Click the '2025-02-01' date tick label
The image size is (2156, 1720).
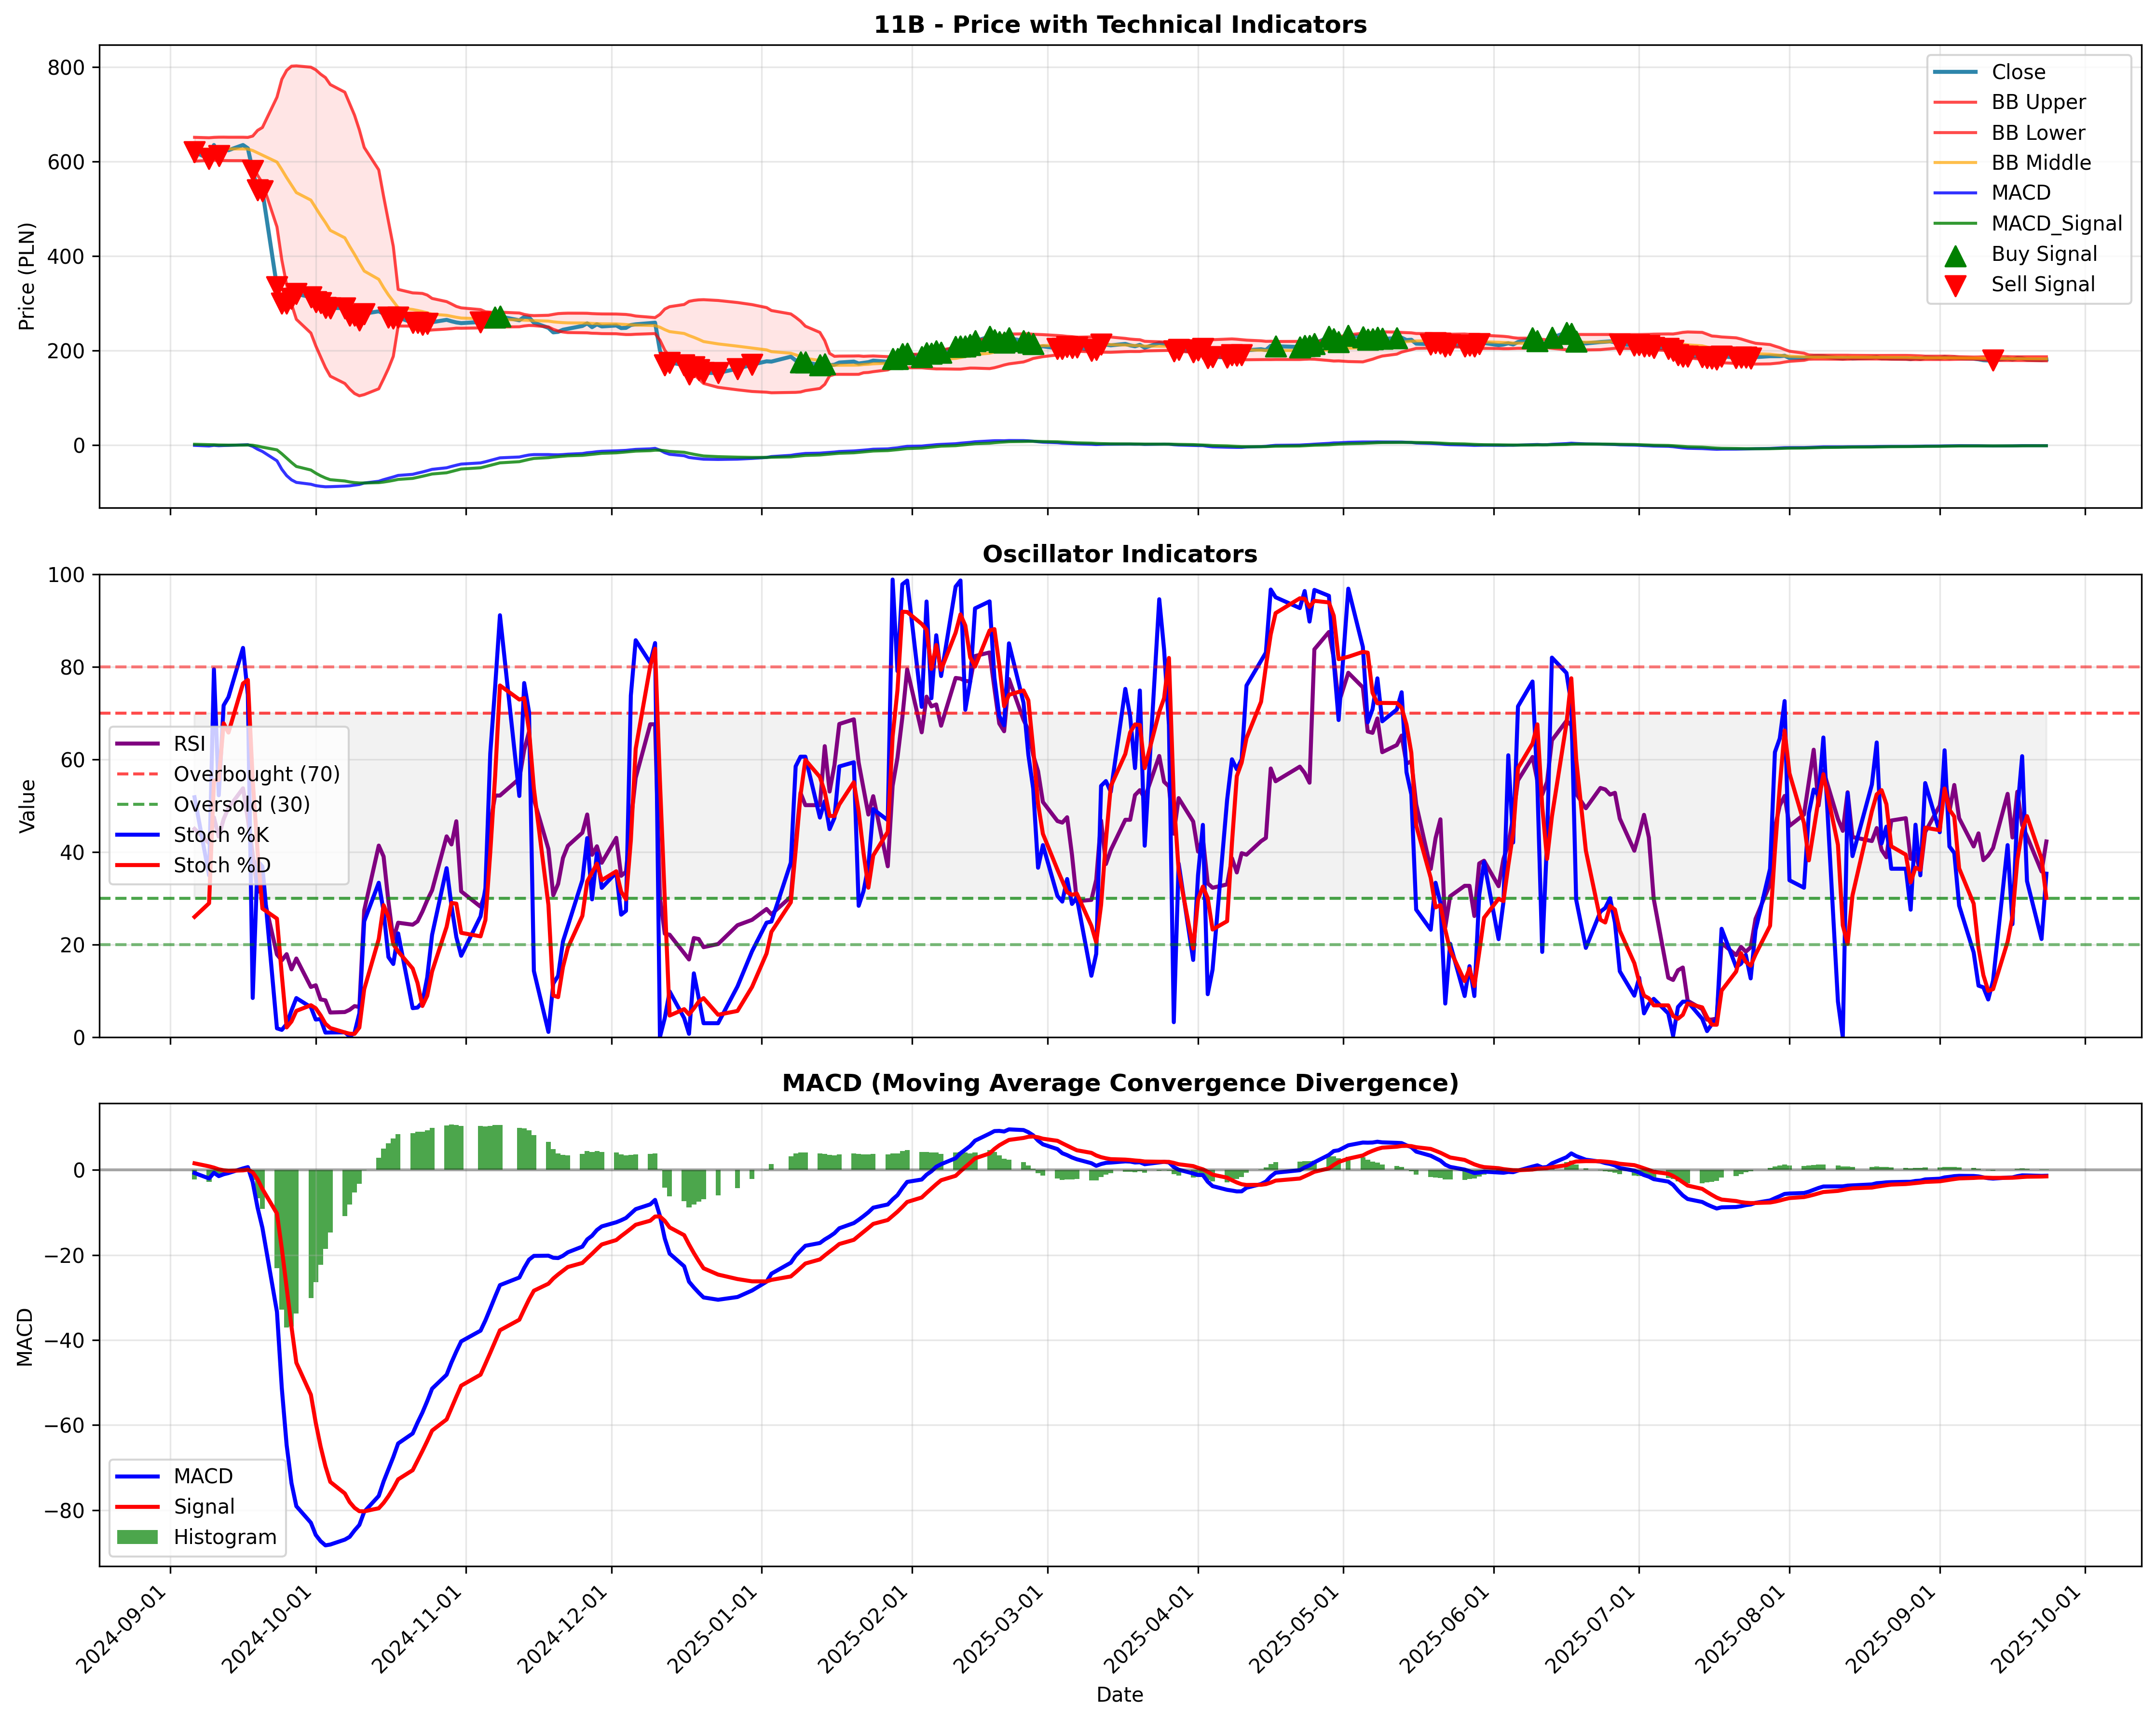(x=864, y=1629)
